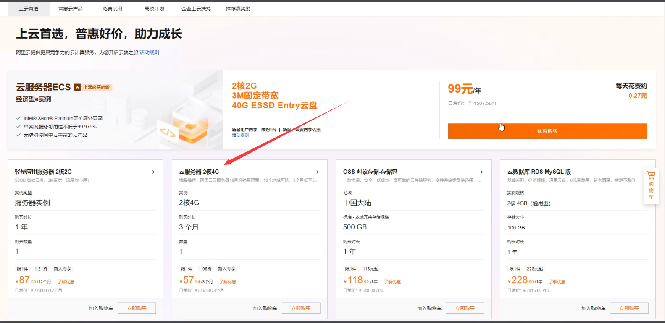Click the orange badge icon beside 云服务器ECS
The width and height of the screenshot is (665, 323).
(x=77, y=87)
